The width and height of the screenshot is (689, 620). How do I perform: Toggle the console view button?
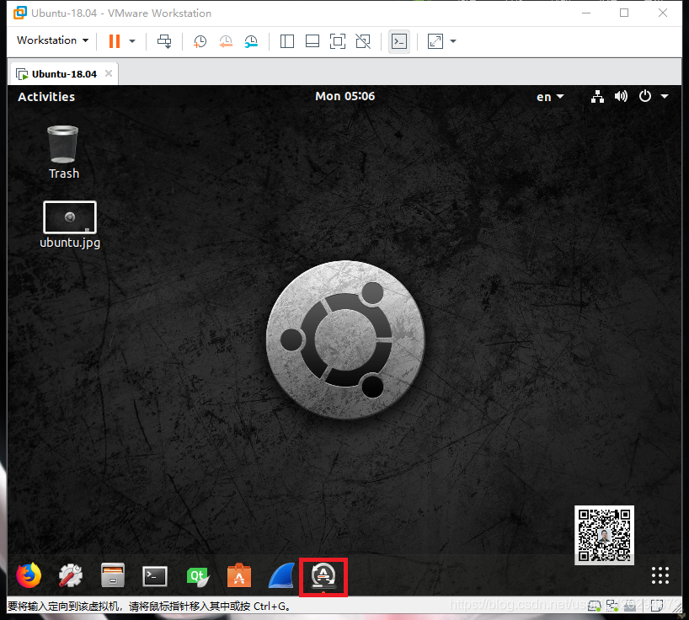point(399,41)
